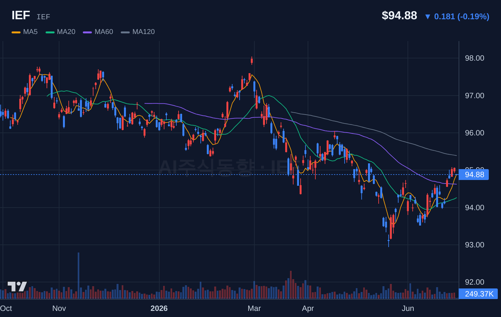Click the down-triangle price change indicator

tap(427, 17)
